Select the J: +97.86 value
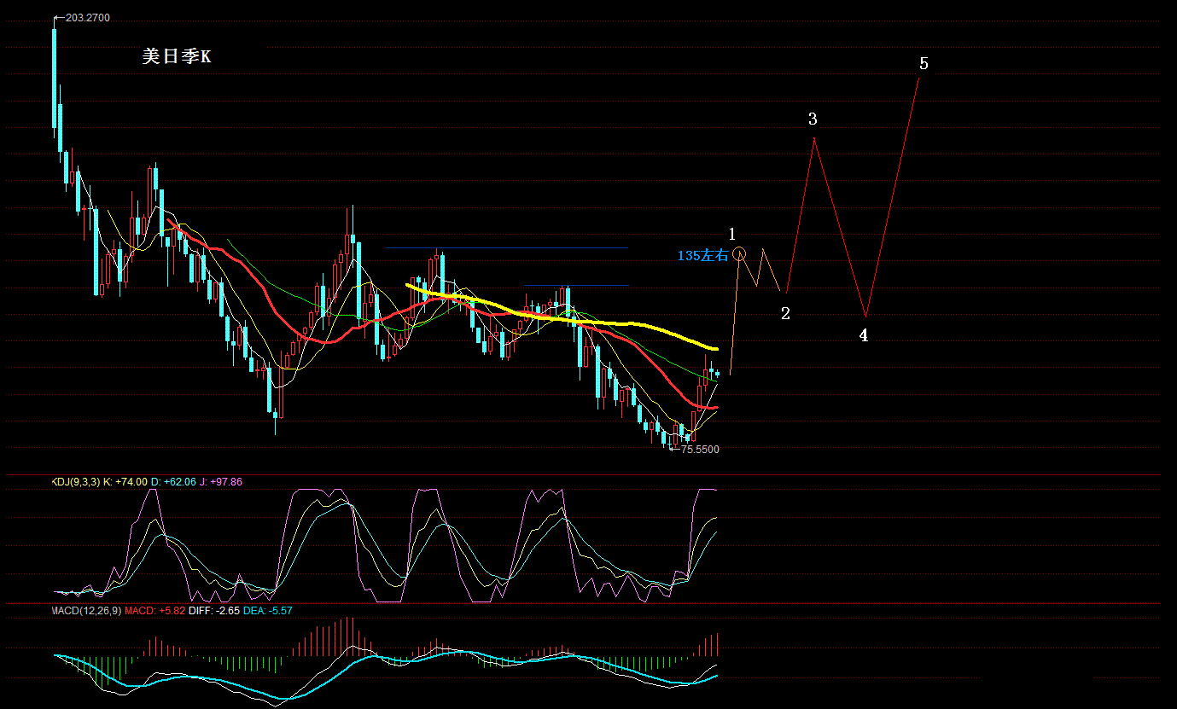The image size is (1177, 709). pos(220,482)
